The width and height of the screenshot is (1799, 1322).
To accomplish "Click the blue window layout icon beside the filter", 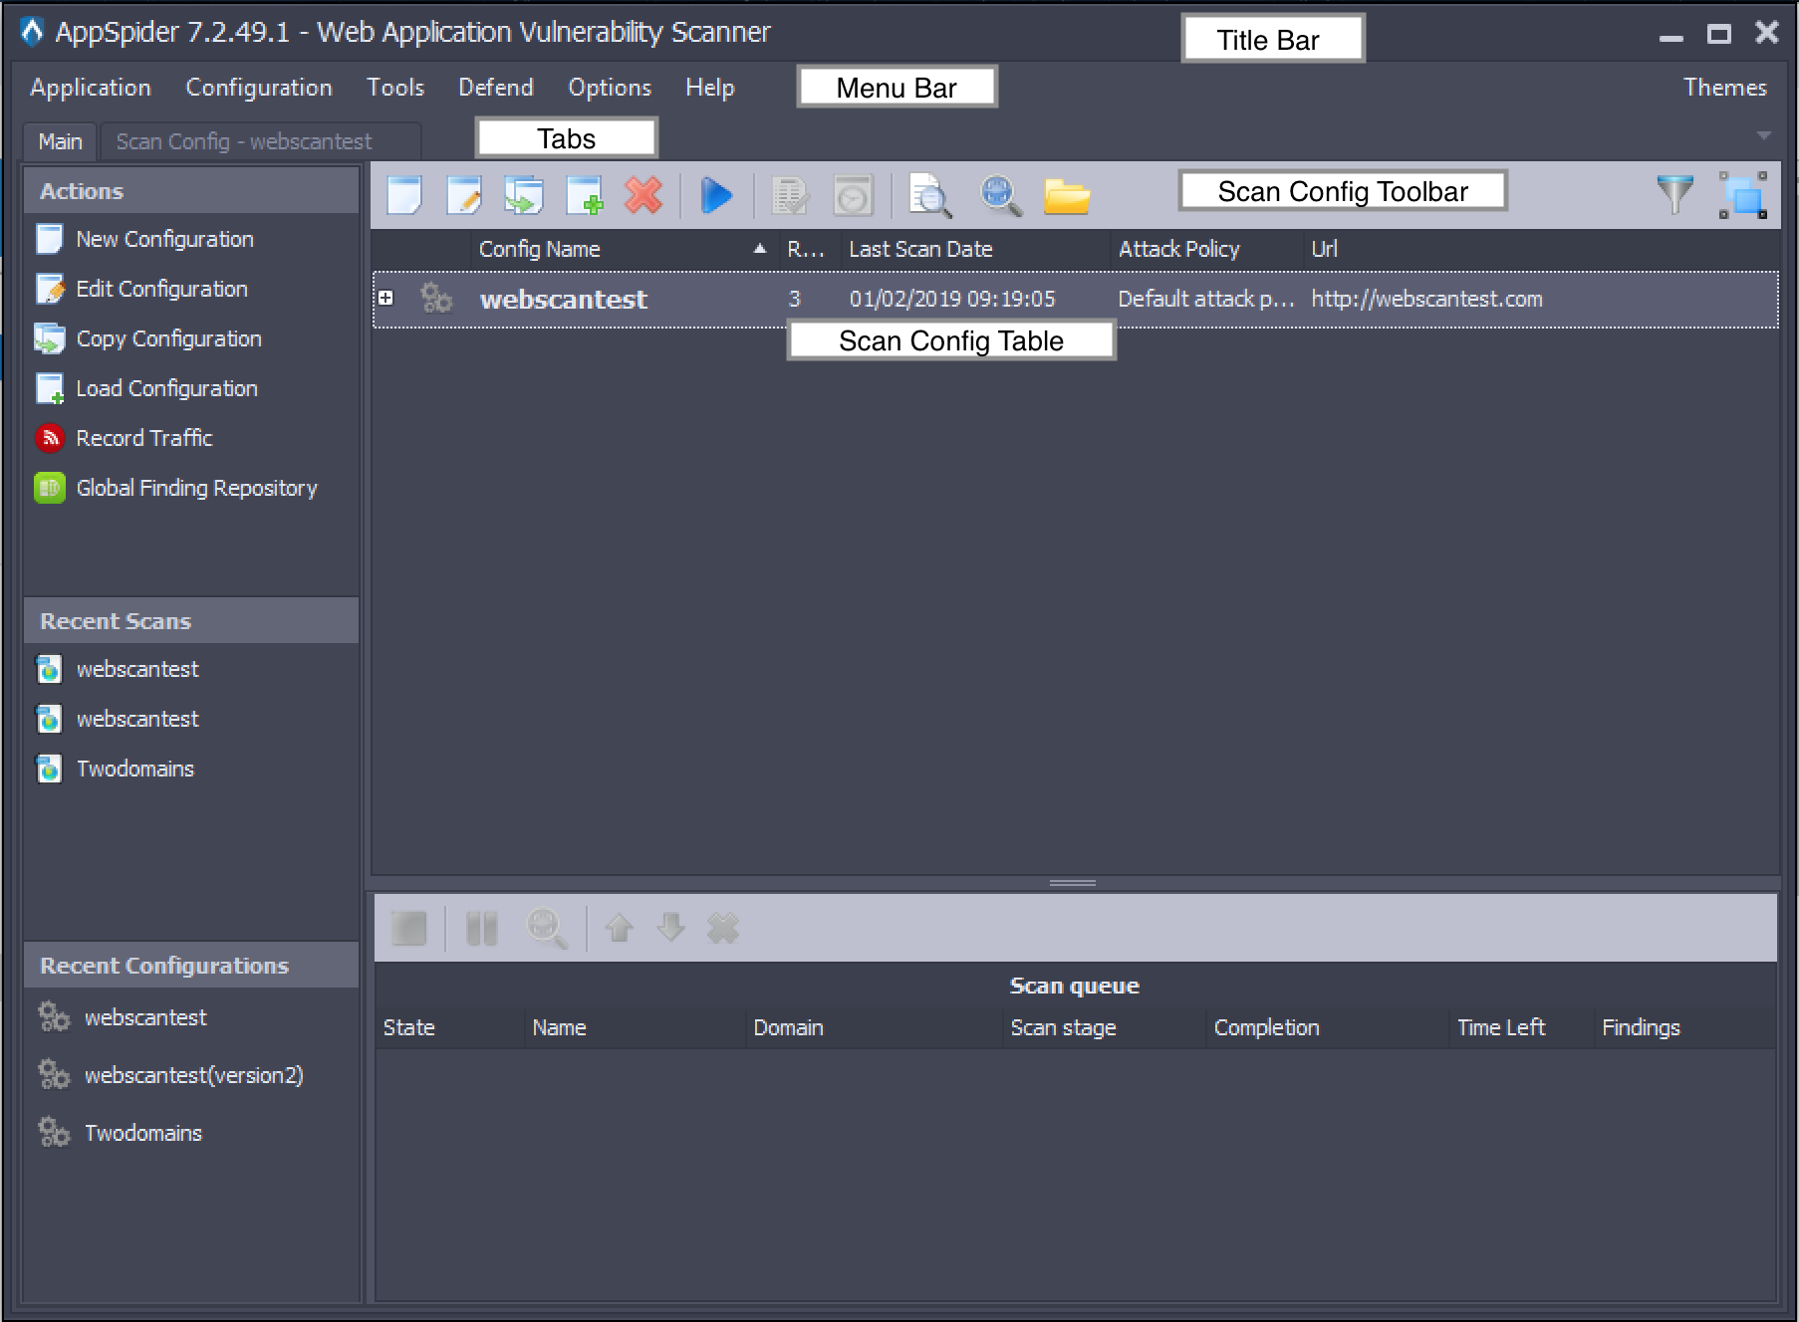I will [x=1742, y=195].
